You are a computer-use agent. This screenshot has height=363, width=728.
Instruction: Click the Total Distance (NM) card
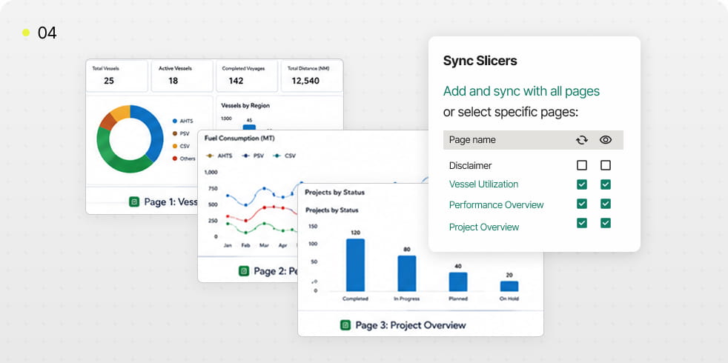312,76
